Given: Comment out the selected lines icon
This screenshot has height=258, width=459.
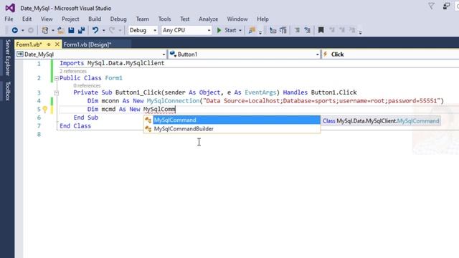Looking at the screenshot, I should tap(297, 30).
